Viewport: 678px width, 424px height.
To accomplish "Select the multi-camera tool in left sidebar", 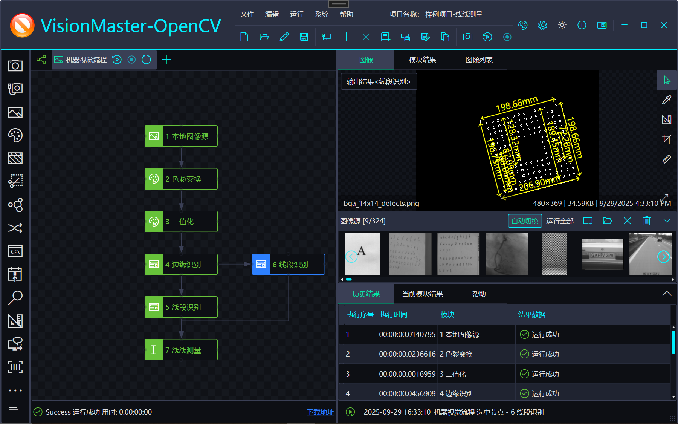I will tap(15, 89).
